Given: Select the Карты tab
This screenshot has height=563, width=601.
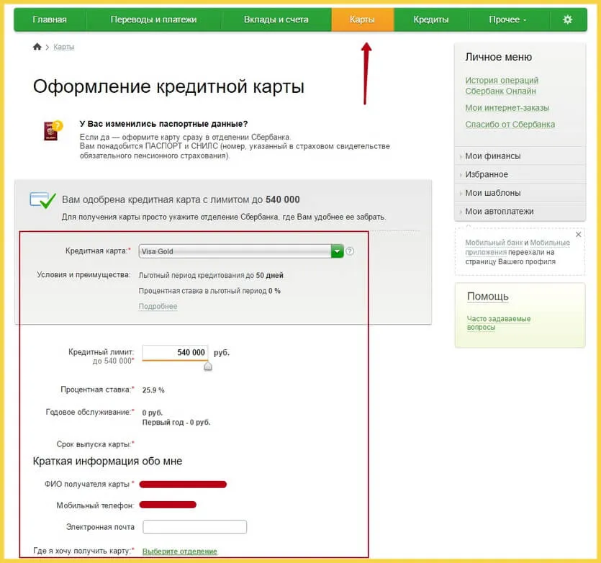Looking at the screenshot, I should [x=362, y=19].
